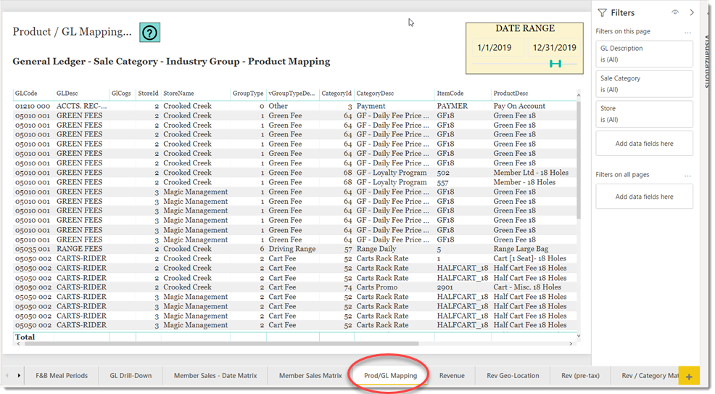Add a new page with the plus button

(x=689, y=376)
